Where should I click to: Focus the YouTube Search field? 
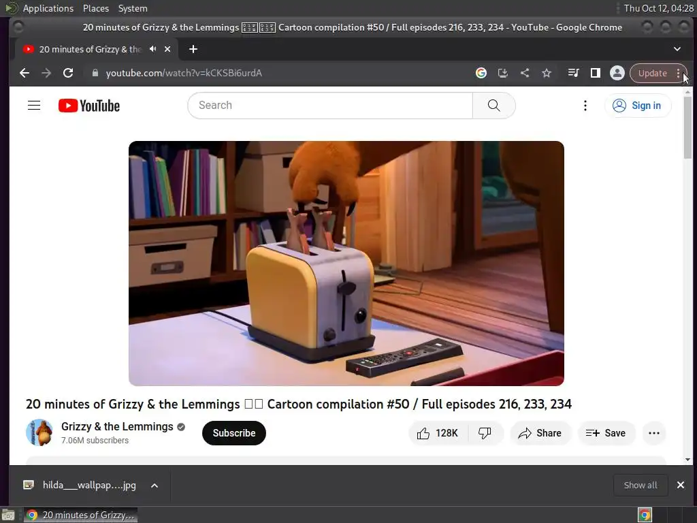330,106
